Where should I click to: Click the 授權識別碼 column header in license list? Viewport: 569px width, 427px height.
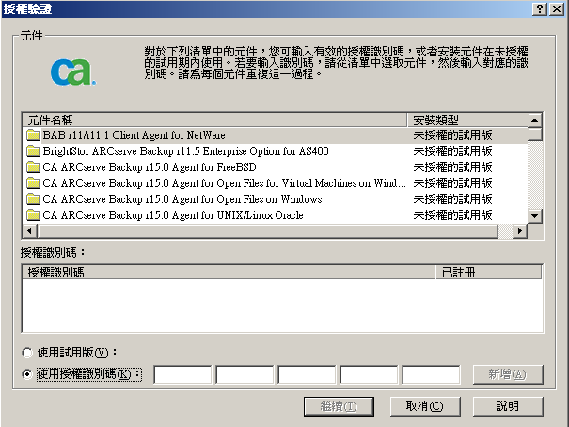[x=229, y=273]
